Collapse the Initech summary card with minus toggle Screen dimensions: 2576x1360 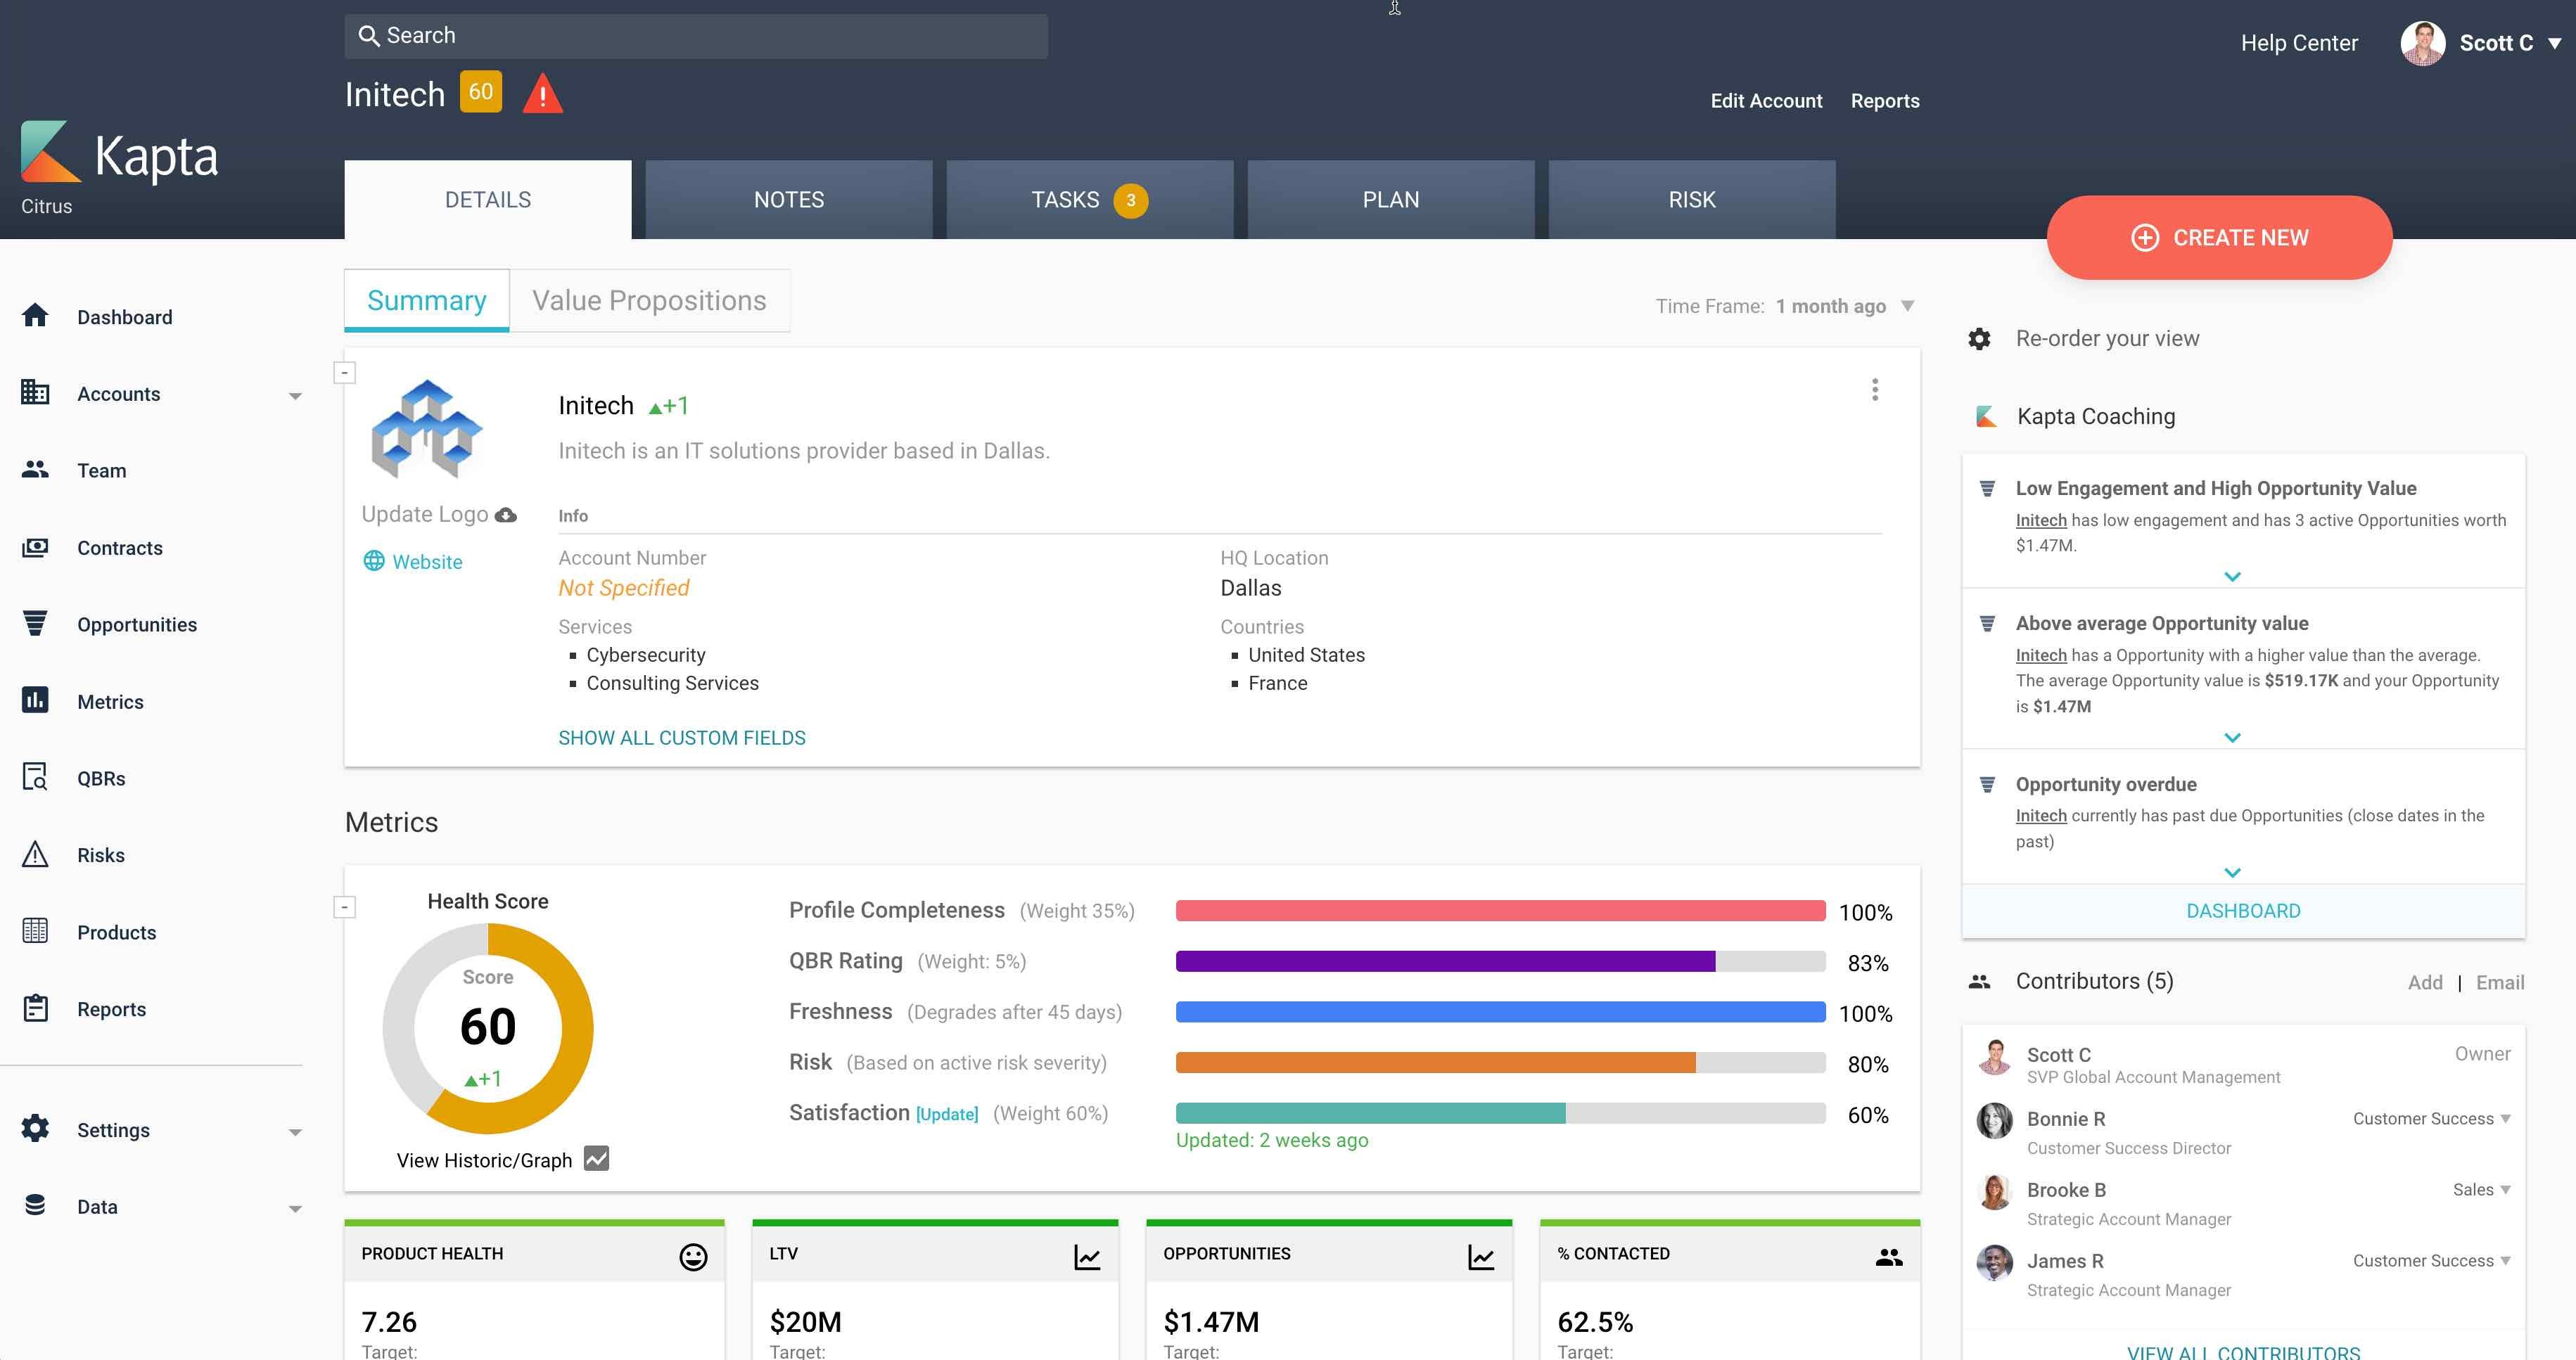(344, 371)
